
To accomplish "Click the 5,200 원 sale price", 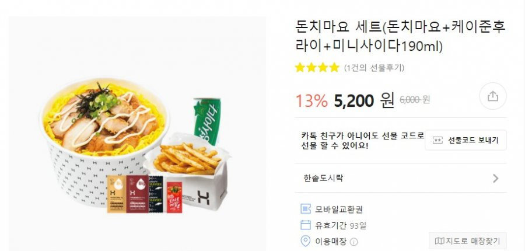I will pyautogui.click(x=364, y=100).
